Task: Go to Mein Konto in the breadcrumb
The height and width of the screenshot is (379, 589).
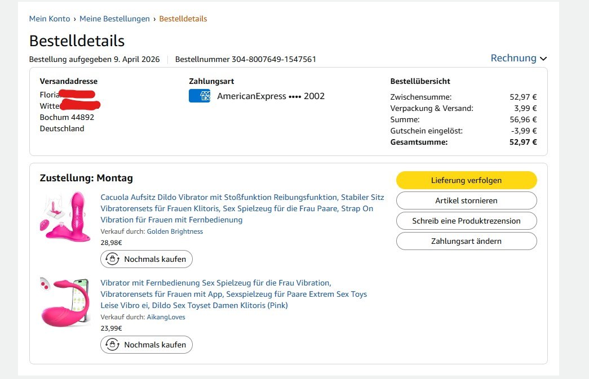Action: (50, 19)
